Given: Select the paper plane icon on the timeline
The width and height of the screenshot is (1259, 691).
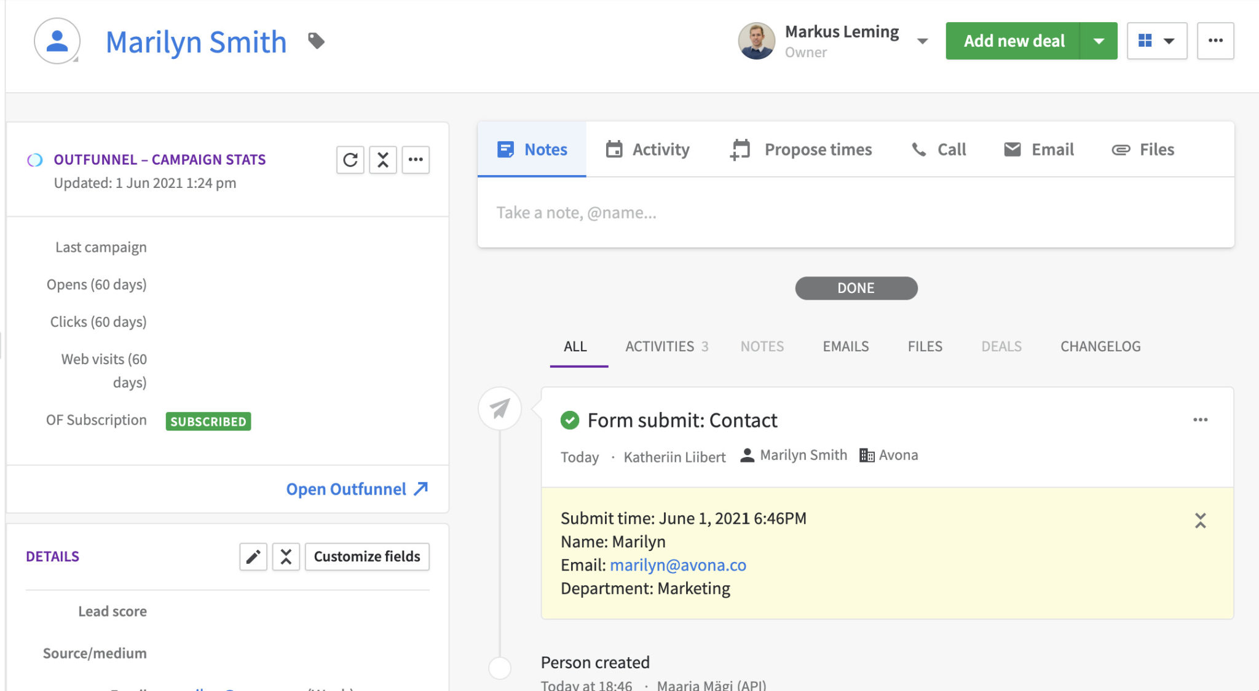Looking at the screenshot, I should [x=499, y=408].
